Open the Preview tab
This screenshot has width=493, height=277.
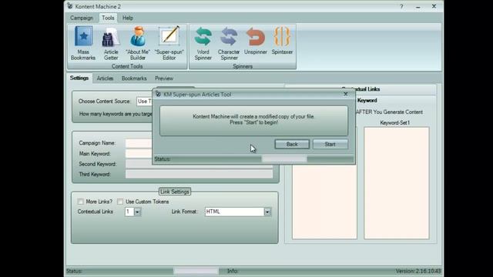164,78
